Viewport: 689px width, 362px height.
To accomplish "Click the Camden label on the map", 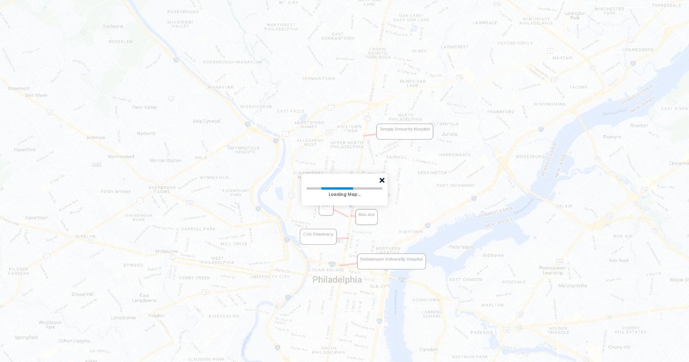I will (x=428, y=349).
